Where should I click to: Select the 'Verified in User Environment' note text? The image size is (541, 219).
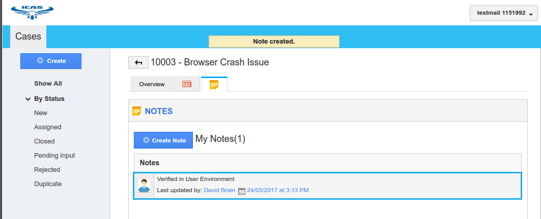195,179
